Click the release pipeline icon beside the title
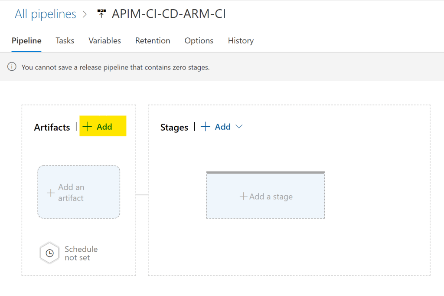Viewport: 444px width, 296px height. (101, 14)
